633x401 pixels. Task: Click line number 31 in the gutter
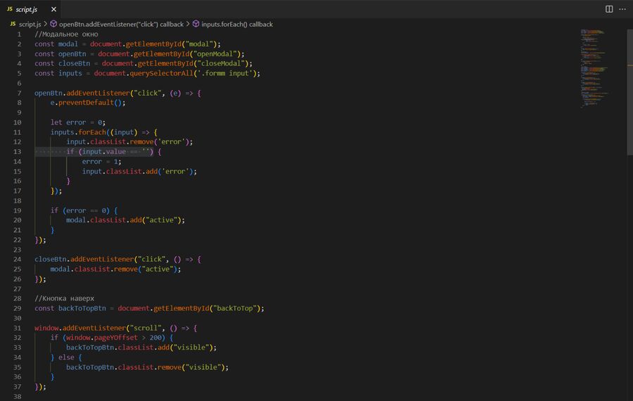(18, 328)
